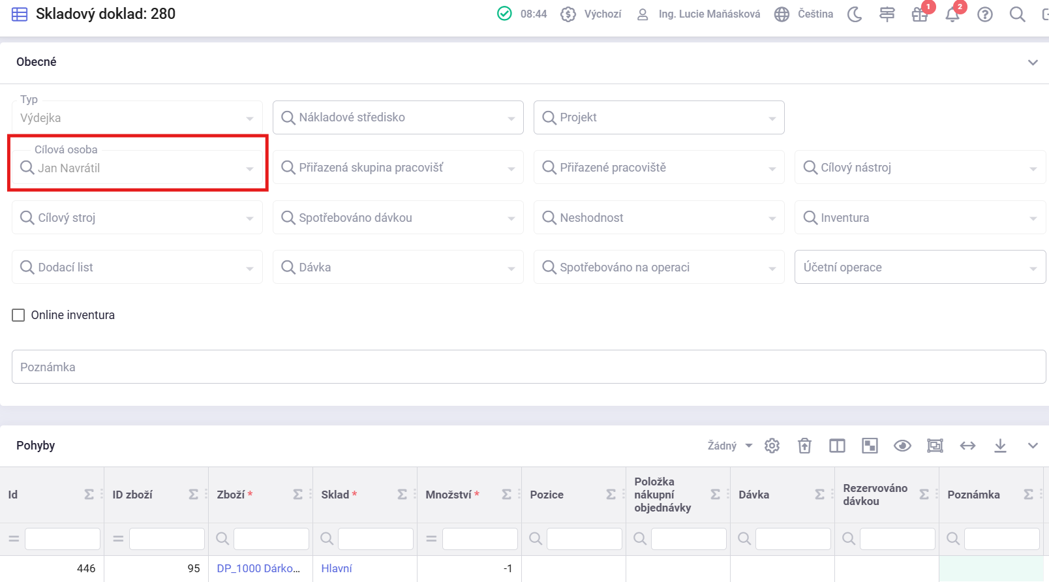This screenshot has height=582, width=1049.
Task: Click the delete trash icon in Pohyby
Action: click(x=804, y=446)
